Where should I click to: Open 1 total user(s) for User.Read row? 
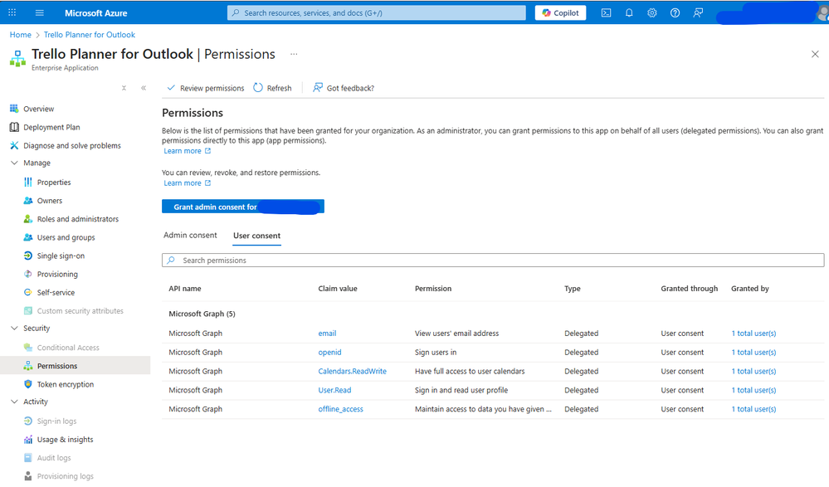point(754,390)
